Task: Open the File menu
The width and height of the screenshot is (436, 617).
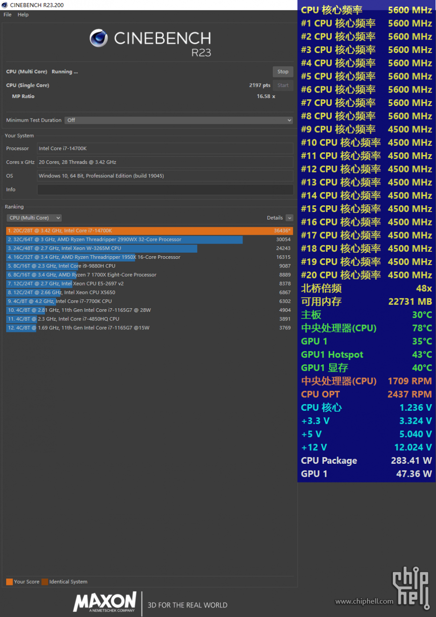Action: (x=8, y=15)
